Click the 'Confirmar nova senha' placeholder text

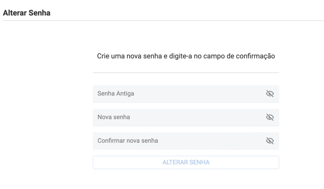[x=128, y=140]
